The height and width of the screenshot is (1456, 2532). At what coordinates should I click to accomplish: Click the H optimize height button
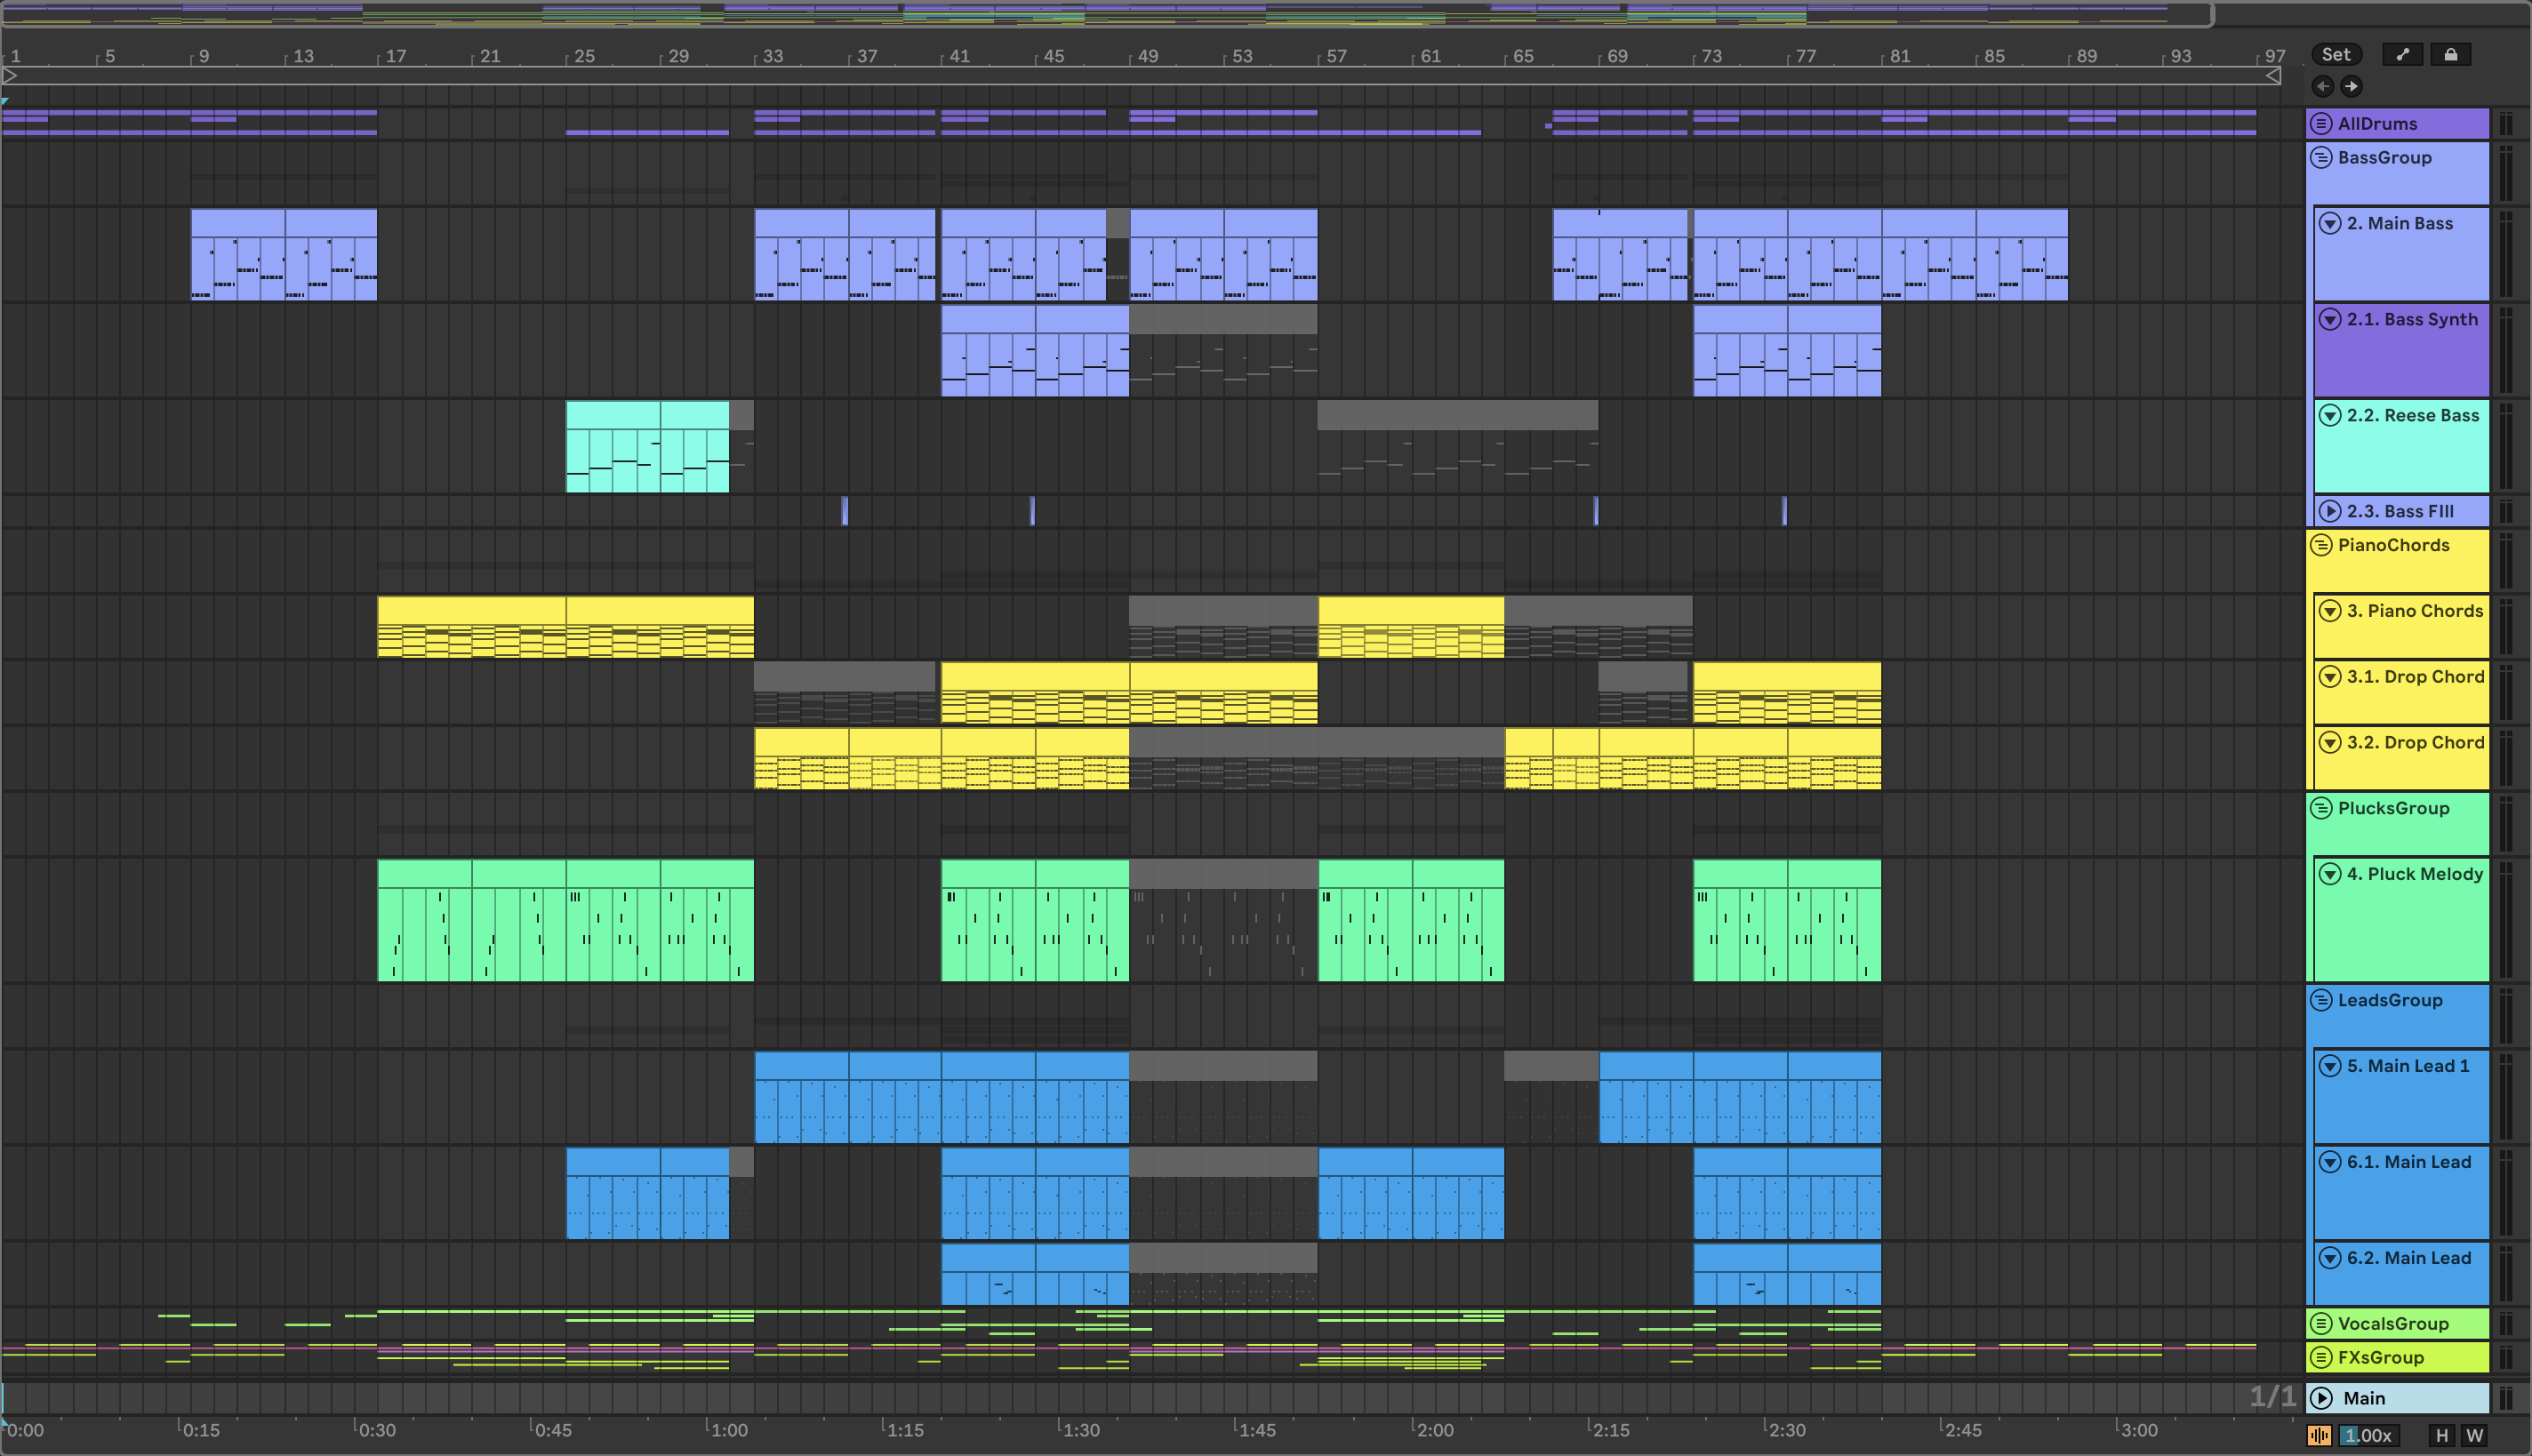click(2442, 1436)
